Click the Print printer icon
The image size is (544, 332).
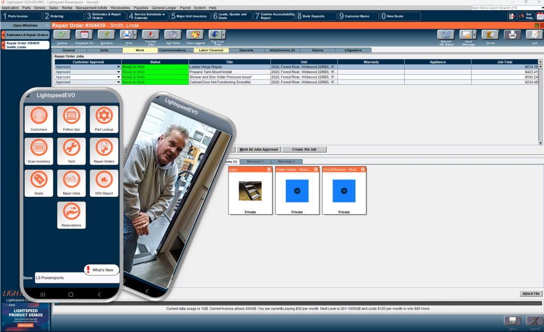(126, 35)
